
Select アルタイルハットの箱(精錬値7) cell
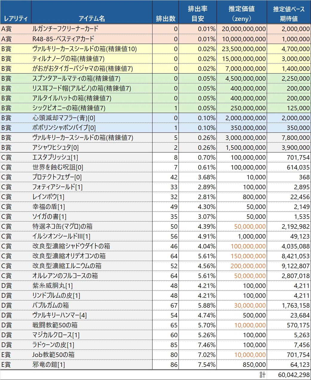tap(92, 98)
